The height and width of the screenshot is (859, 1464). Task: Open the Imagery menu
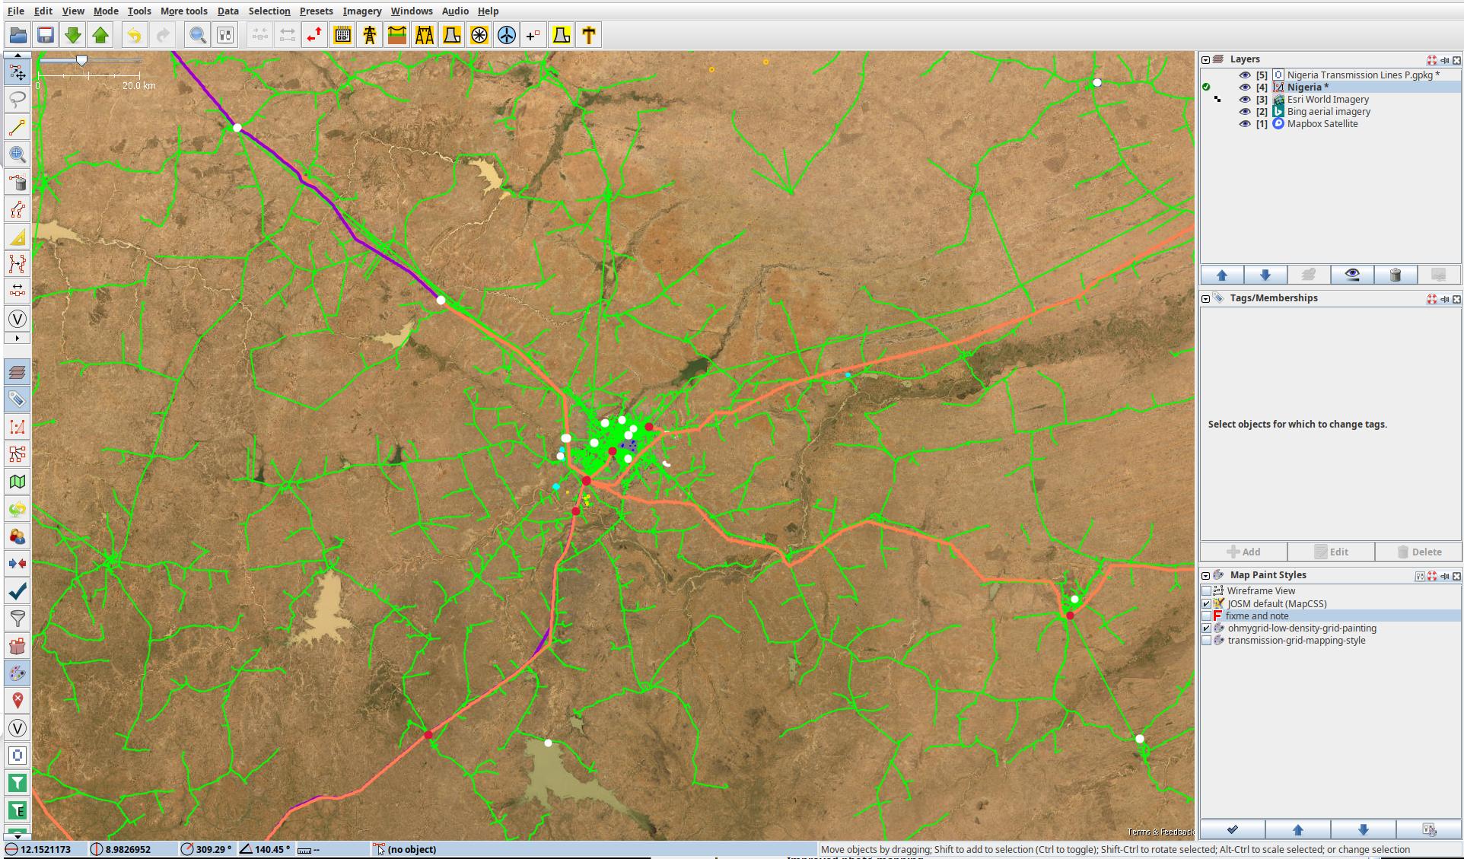[x=361, y=11]
